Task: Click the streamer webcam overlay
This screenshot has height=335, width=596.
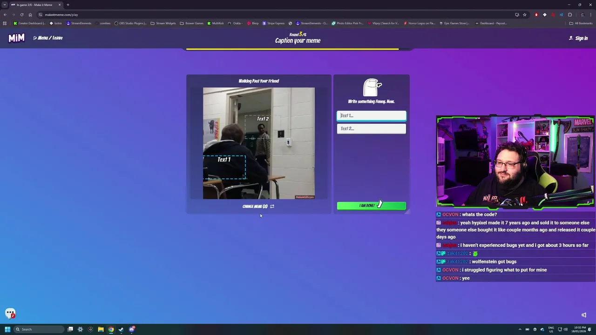Action: (x=515, y=161)
